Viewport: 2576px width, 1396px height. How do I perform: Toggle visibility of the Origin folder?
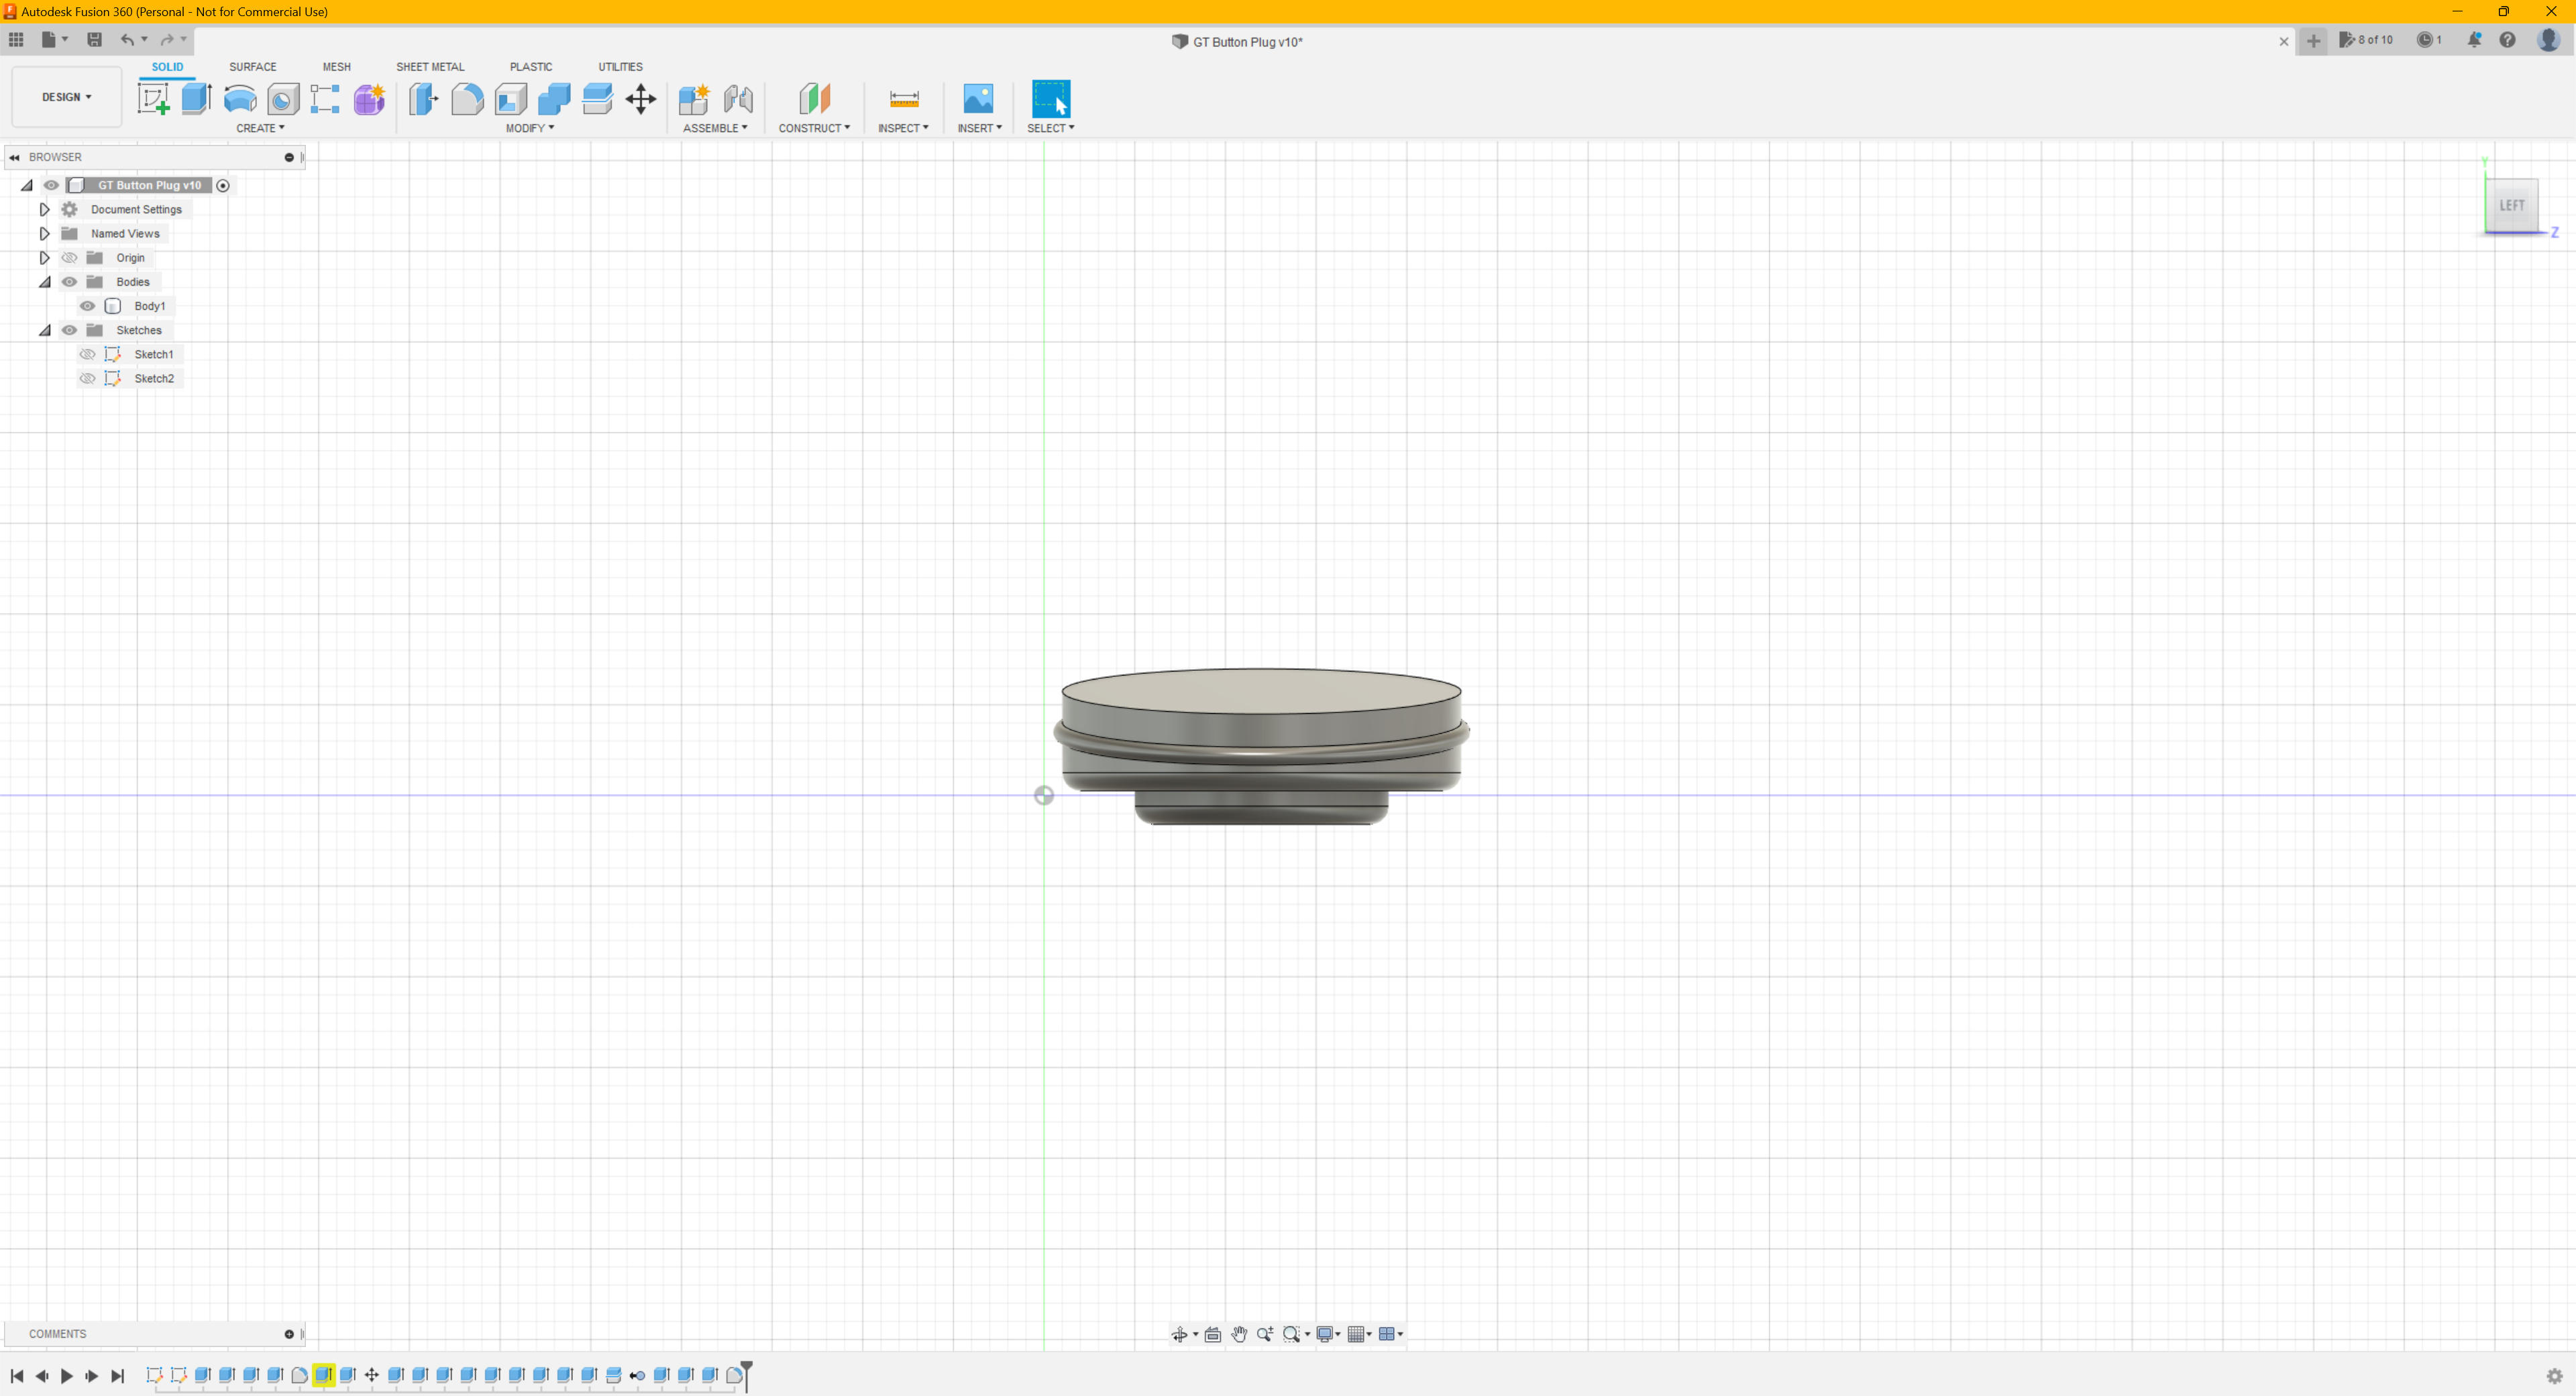(69, 258)
